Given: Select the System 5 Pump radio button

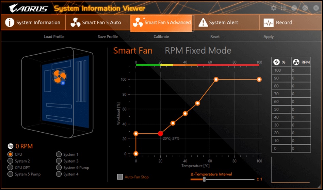Looking at the screenshot, I should click(10, 174).
